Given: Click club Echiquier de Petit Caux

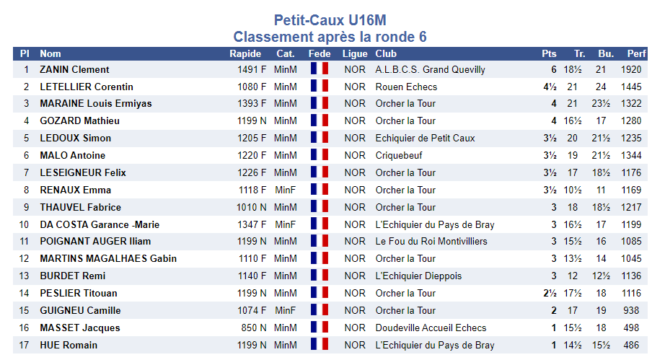Looking at the screenshot, I should coord(425,138).
